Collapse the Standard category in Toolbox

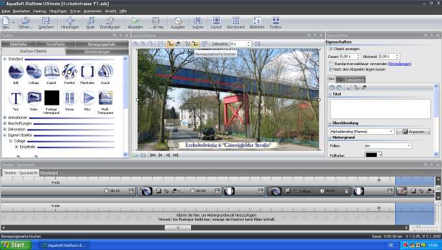tap(5, 59)
